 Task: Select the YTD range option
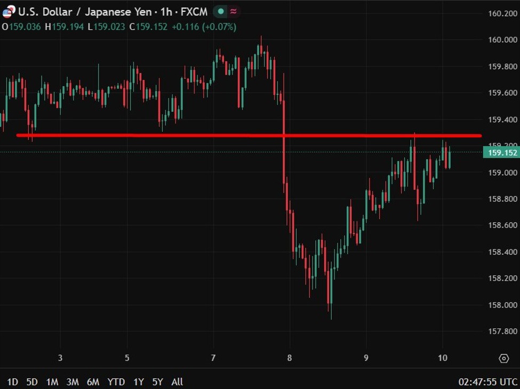[x=117, y=382]
